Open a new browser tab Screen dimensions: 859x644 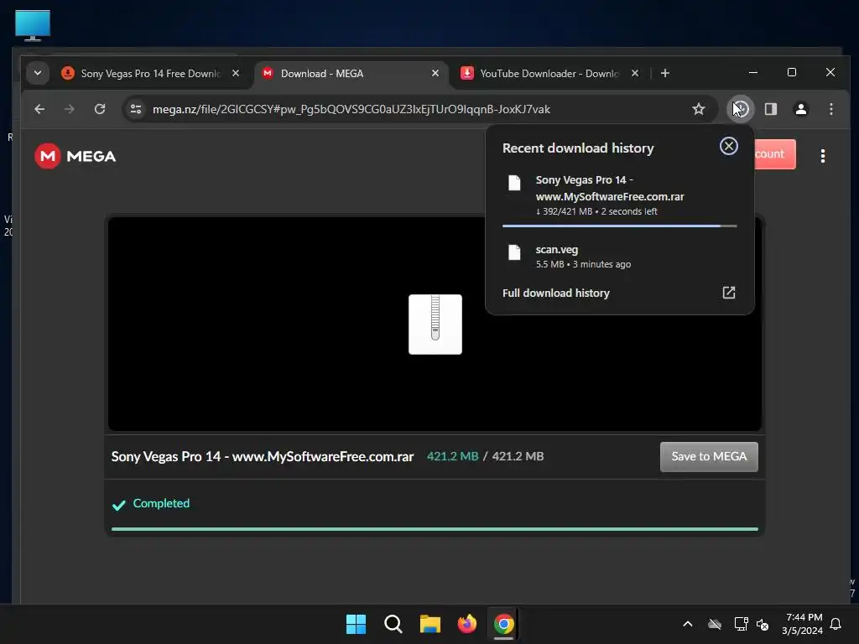pos(665,74)
